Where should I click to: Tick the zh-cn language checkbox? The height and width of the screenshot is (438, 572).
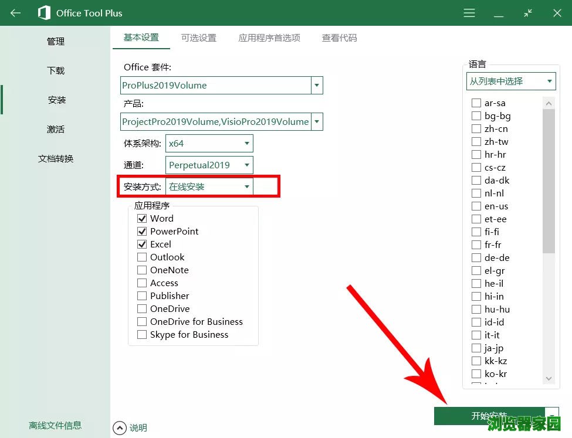476,129
